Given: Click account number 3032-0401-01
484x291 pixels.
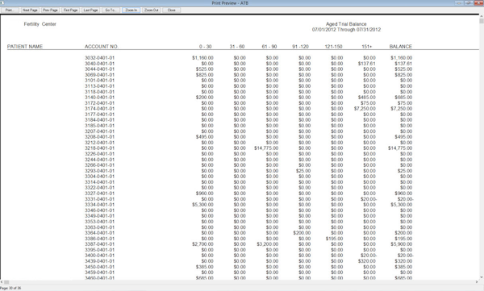Looking at the screenshot, I should tap(99, 58).
